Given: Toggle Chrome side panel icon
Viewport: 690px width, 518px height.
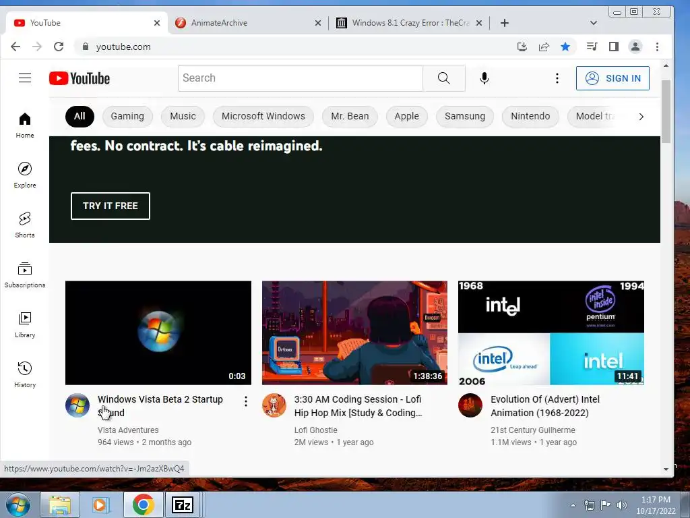Looking at the screenshot, I should click(614, 47).
